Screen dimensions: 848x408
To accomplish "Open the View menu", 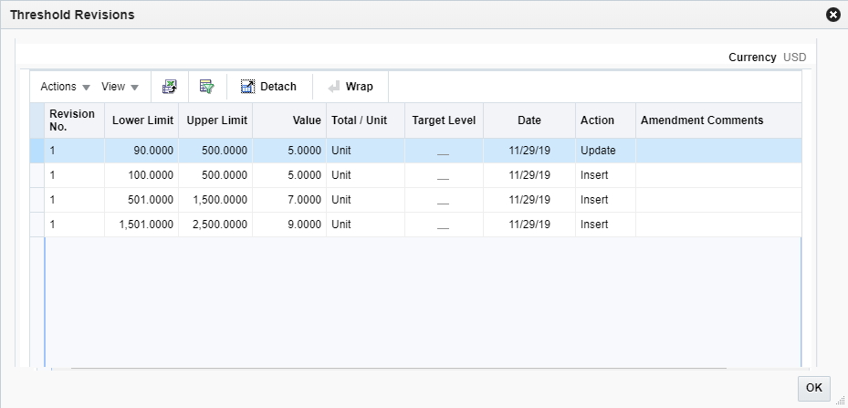I will pos(120,87).
